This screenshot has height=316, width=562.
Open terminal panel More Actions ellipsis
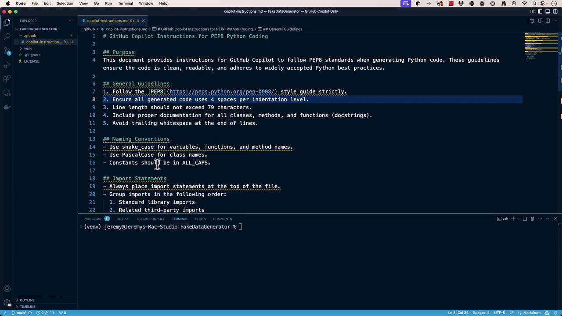click(x=540, y=219)
